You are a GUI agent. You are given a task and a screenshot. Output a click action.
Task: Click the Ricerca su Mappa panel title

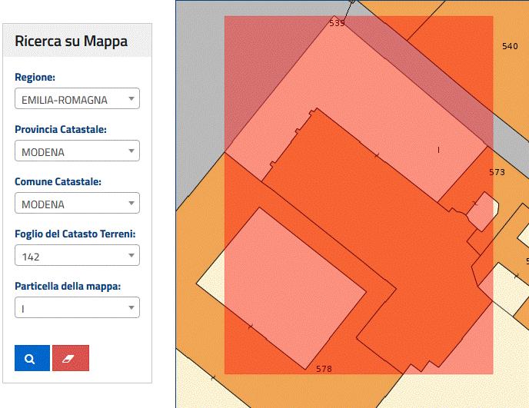pyautogui.click(x=72, y=41)
